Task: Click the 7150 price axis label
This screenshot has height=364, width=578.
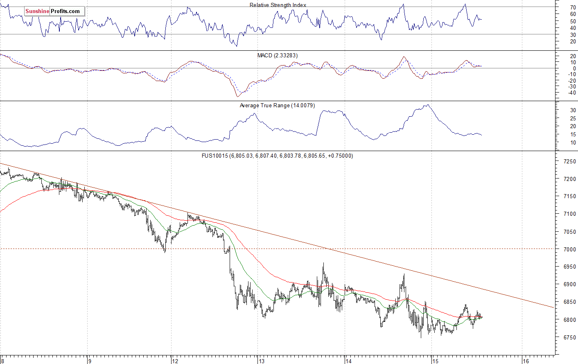Action: tap(570, 197)
